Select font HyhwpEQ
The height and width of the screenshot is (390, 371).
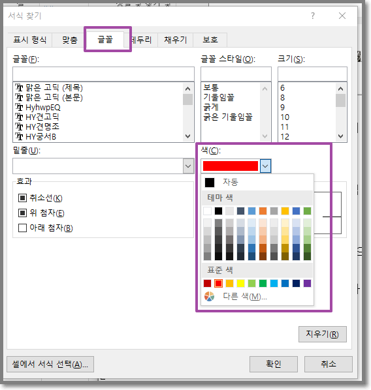[98, 107]
